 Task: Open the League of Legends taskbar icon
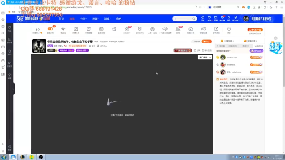coord(22,157)
